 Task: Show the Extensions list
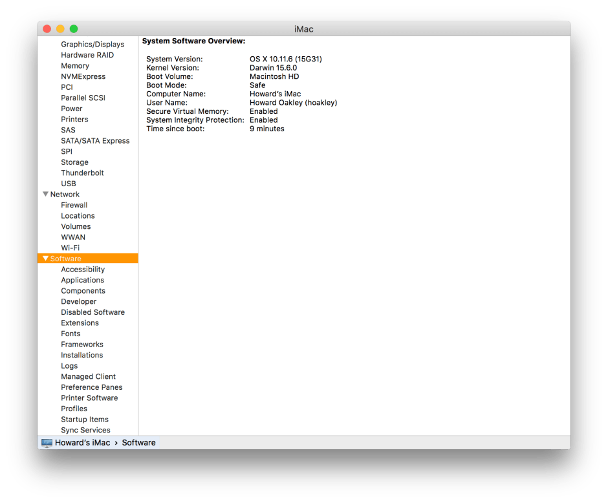(x=80, y=323)
